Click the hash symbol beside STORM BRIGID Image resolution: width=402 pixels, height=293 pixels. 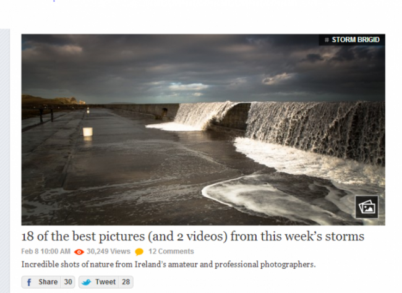[327, 40]
